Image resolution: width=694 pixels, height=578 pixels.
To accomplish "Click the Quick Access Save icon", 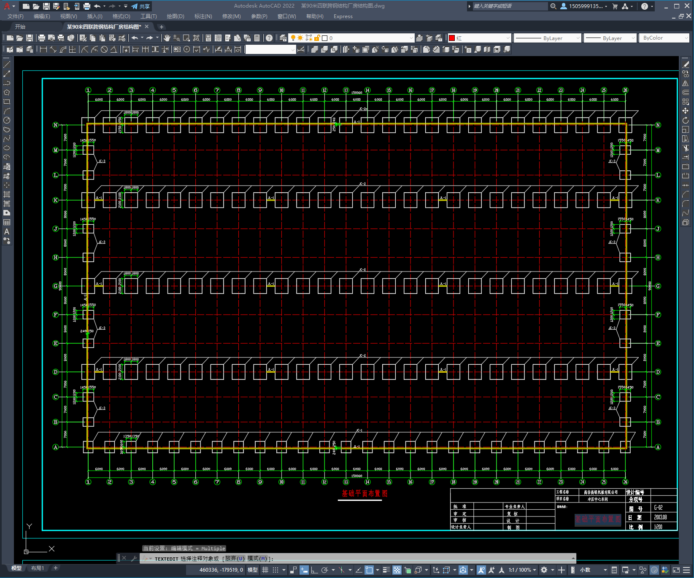I will pyautogui.click(x=46, y=6).
